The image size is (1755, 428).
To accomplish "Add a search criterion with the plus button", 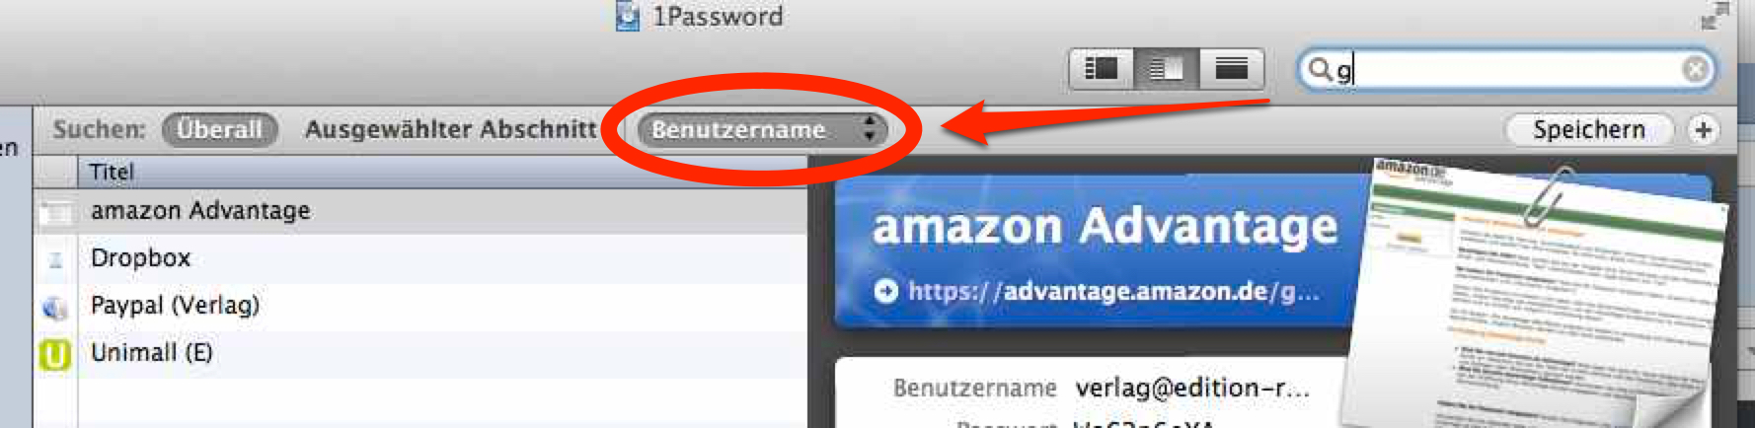I will pos(1703,130).
